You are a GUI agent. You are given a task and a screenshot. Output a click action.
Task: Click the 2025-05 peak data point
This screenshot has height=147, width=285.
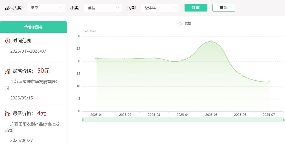pyautogui.click(x=211, y=41)
